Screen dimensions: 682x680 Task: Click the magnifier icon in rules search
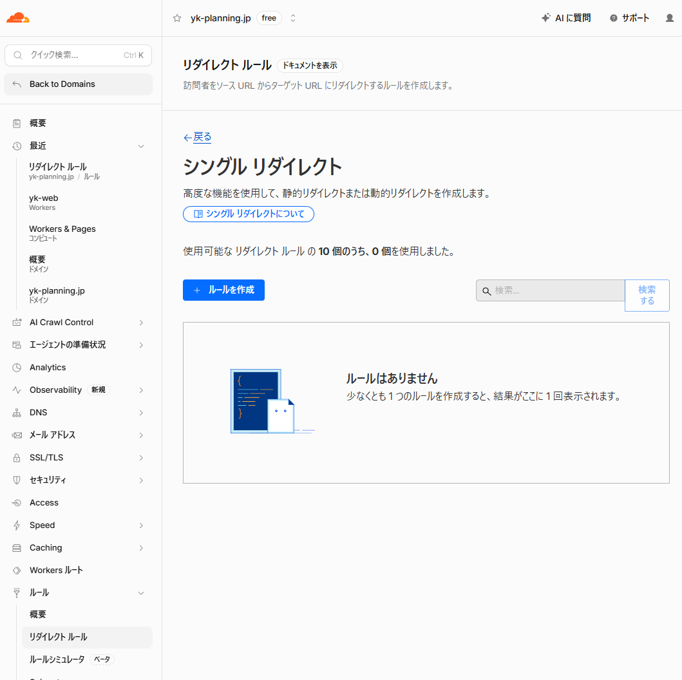point(487,291)
